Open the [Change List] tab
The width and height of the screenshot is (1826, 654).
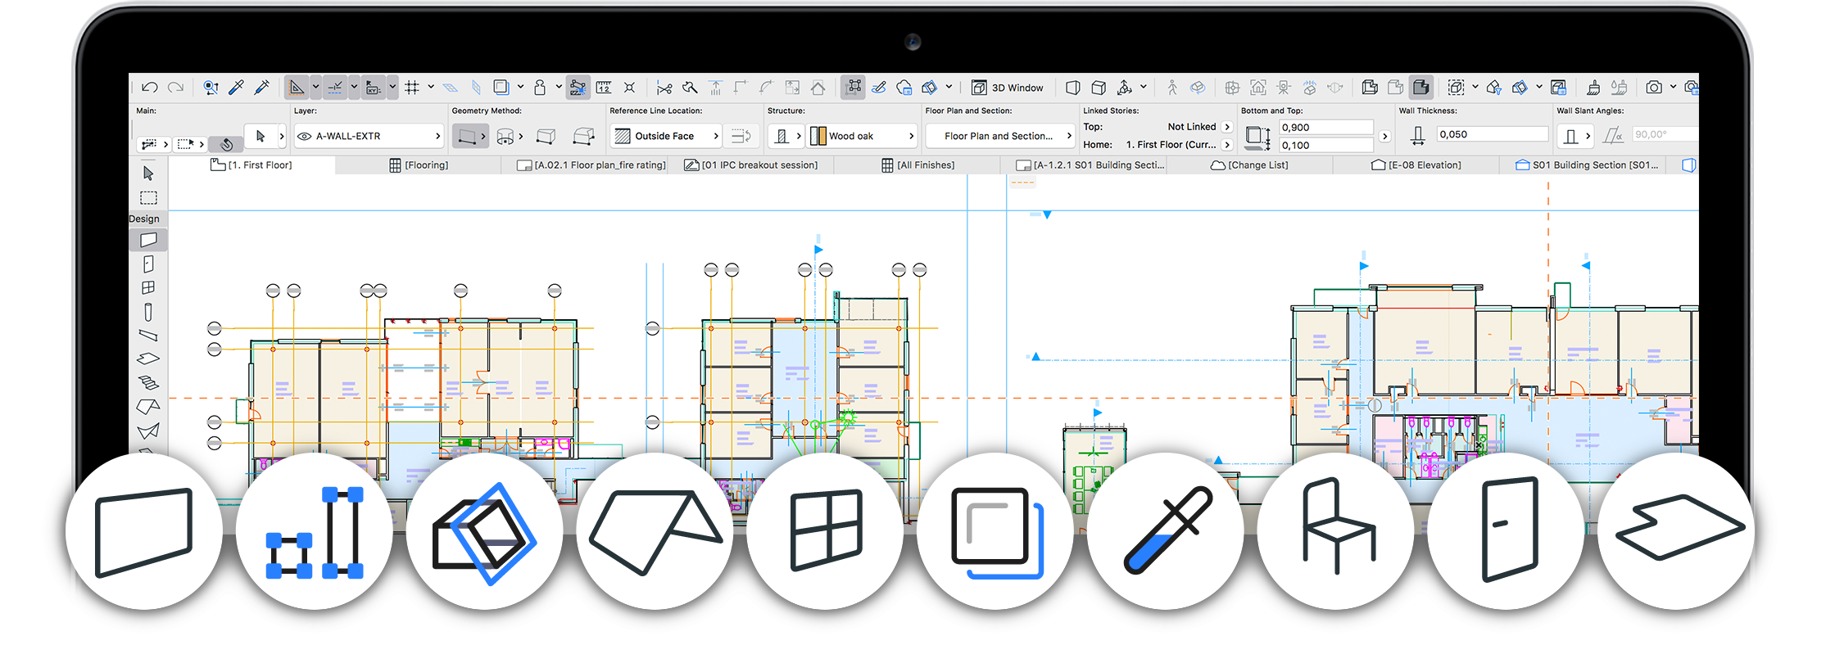click(1249, 165)
